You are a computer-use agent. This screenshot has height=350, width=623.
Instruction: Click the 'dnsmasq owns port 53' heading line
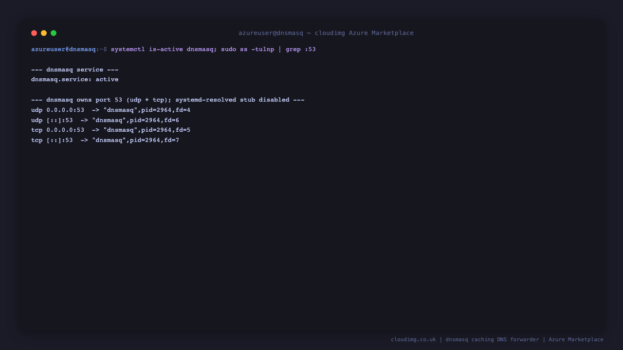click(x=168, y=100)
